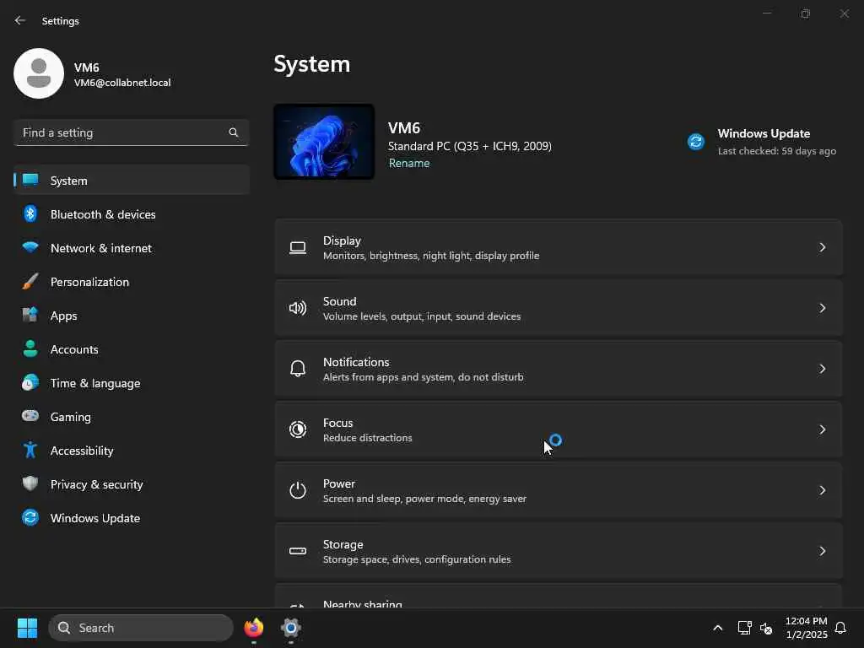Click the Gaming controller icon
This screenshot has width=864, height=648.
(30, 416)
